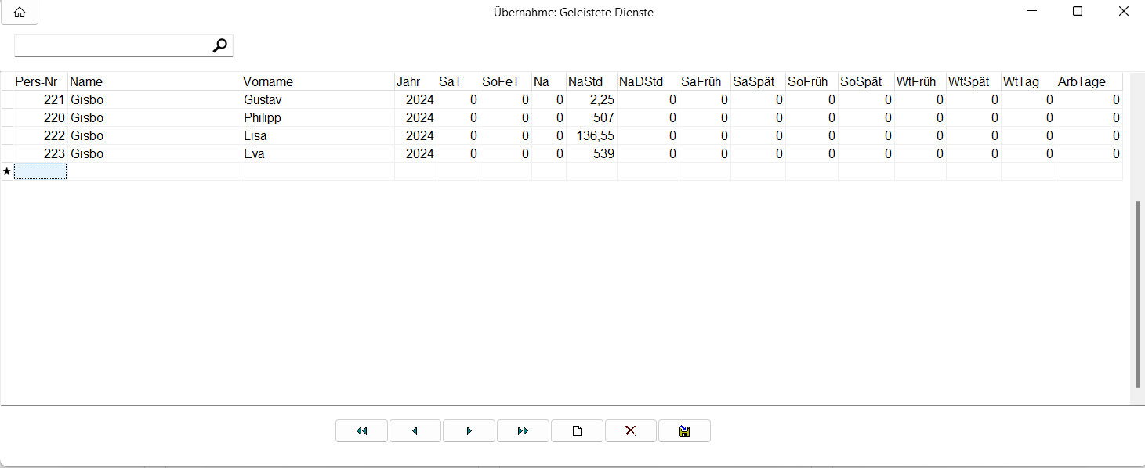Viewport: 1145px width, 468px height.
Task: Create new record with blank page icon
Action: pyautogui.click(x=577, y=431)
